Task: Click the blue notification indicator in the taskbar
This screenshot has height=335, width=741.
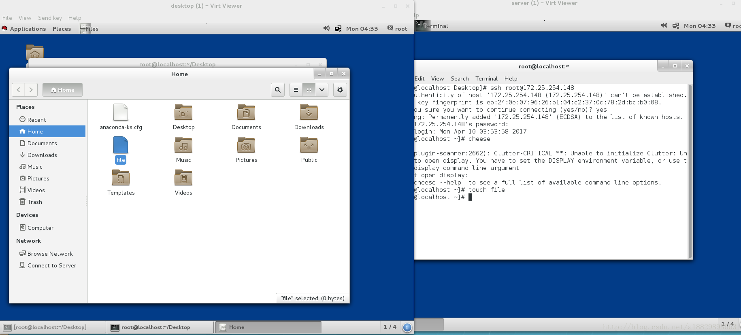Action: coord(407,327)
